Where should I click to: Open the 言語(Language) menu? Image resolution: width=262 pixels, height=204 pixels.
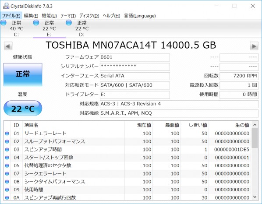140,16
